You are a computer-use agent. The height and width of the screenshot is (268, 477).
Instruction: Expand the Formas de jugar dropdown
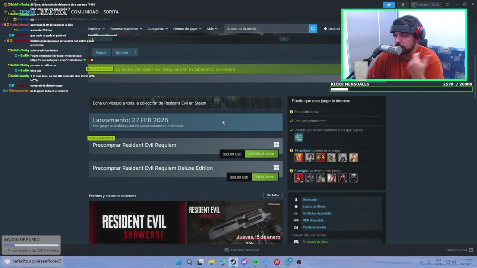click(x=187, y=29)
